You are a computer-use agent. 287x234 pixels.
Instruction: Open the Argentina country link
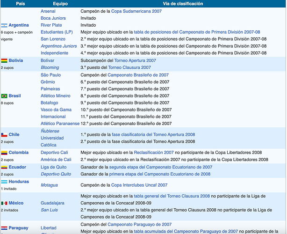(19, 25)
